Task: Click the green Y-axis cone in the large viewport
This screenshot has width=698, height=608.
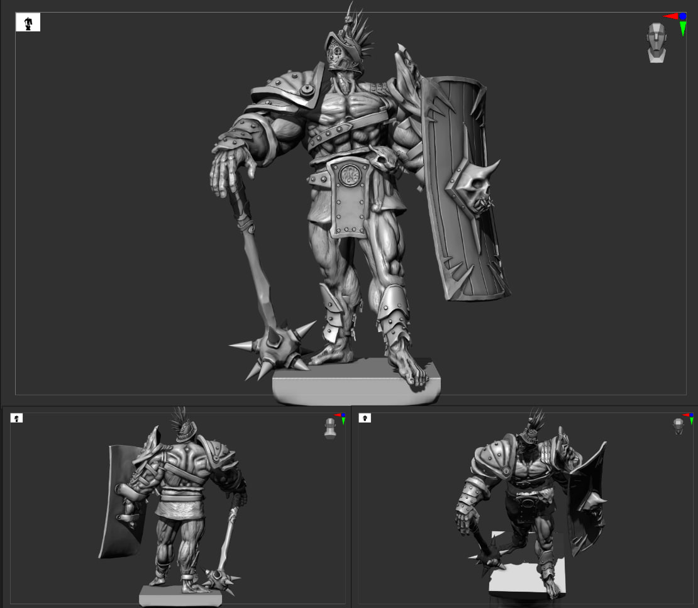Action: (x=683, y=28)
